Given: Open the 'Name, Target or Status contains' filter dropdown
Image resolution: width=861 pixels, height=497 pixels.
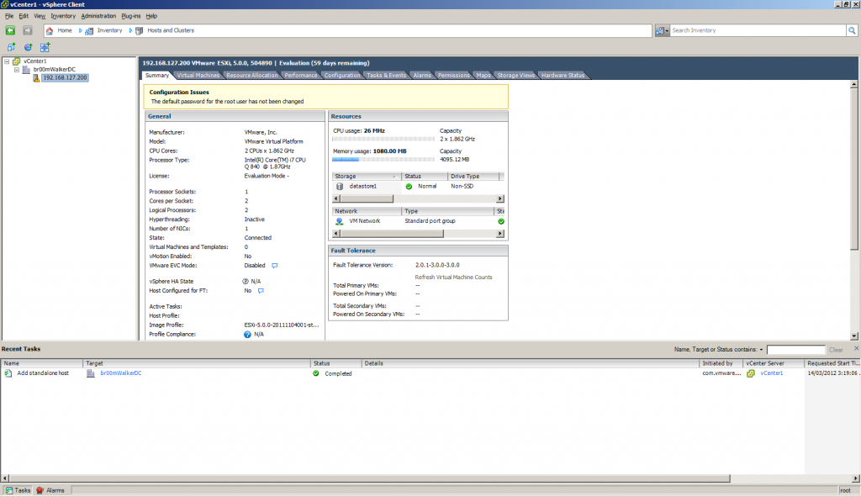Looking at the screenshot, I should (x=761, y=350).
